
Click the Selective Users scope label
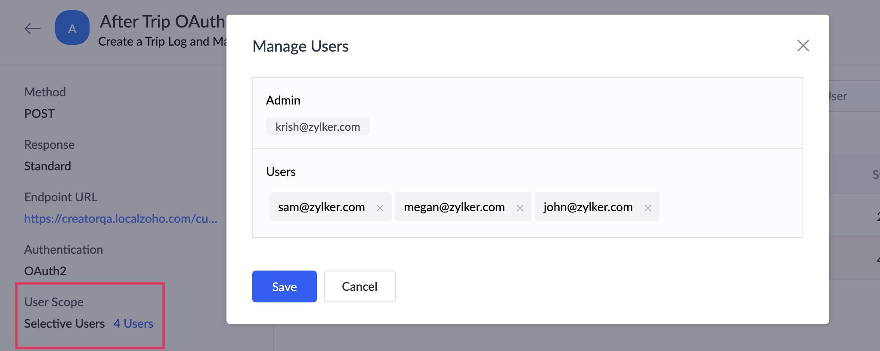[x=65, y=323]
